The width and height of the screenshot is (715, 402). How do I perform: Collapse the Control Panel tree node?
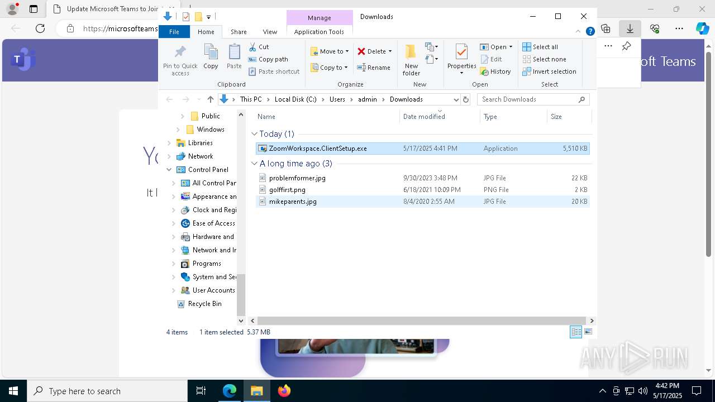[169, 170]
